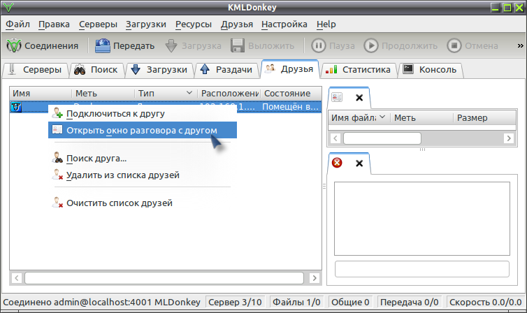Sort friends by Меть column
This screenshot has height=313, width=527.
coord(103,94)
